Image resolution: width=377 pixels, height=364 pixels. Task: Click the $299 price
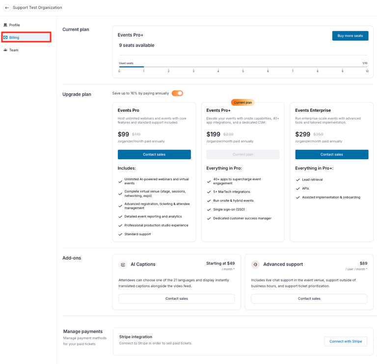303,134
